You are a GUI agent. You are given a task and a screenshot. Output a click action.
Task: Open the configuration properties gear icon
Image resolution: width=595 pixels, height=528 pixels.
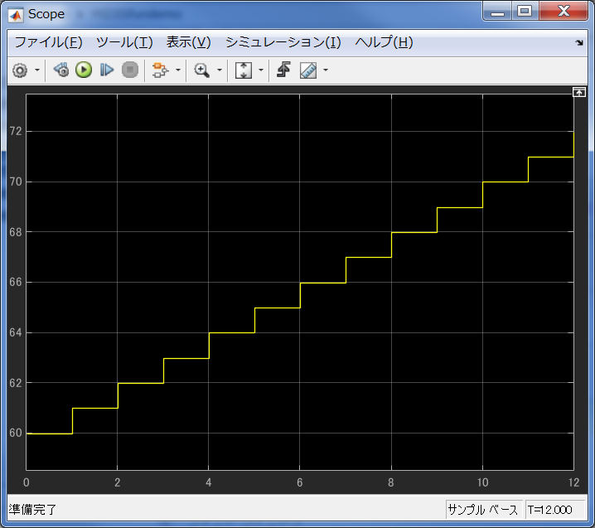pyautogui.click(x=20, y=70)
